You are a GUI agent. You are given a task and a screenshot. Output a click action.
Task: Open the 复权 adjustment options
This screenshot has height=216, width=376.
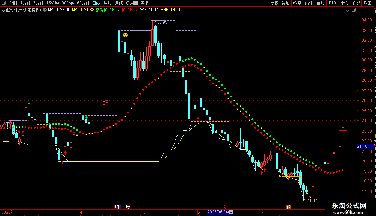tap(274, 3)
